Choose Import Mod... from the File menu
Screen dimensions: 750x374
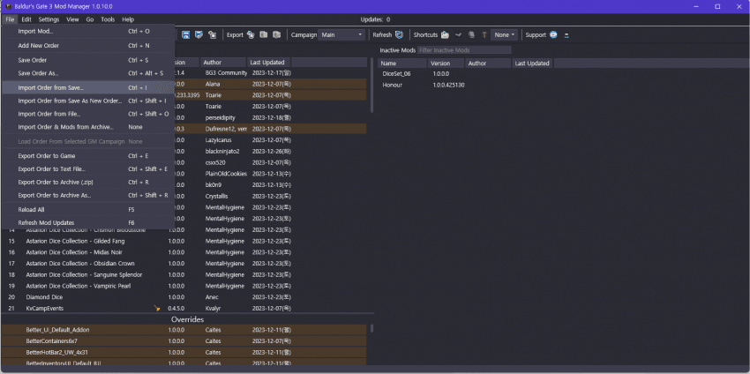click(x=88, y=31)
